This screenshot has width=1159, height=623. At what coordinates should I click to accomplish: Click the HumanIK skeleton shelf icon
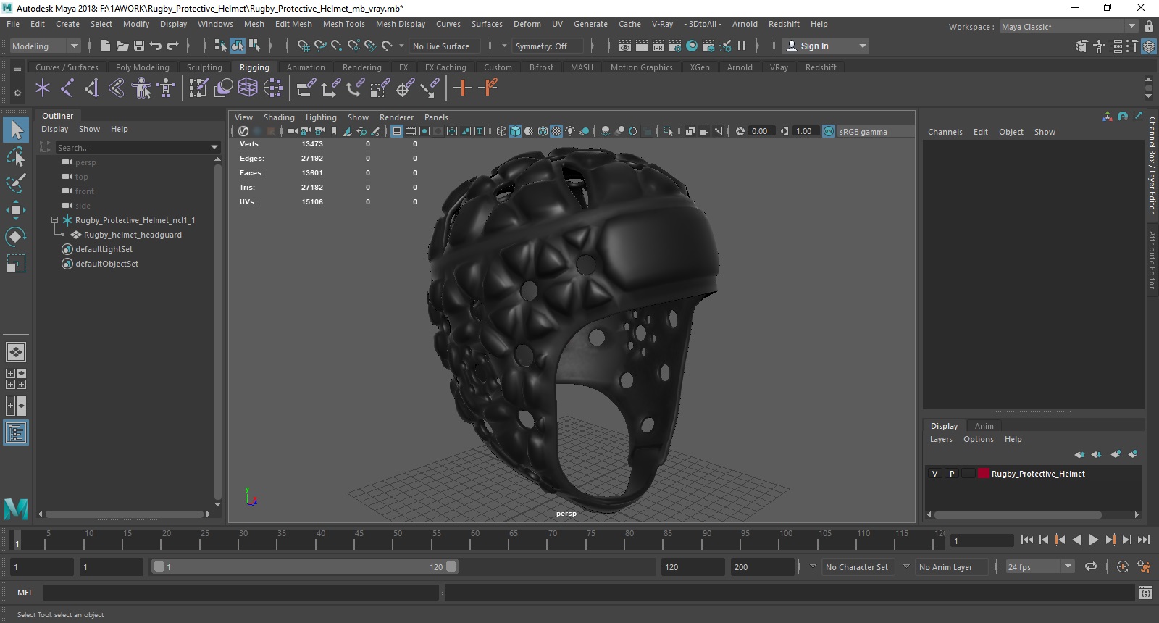166,88
